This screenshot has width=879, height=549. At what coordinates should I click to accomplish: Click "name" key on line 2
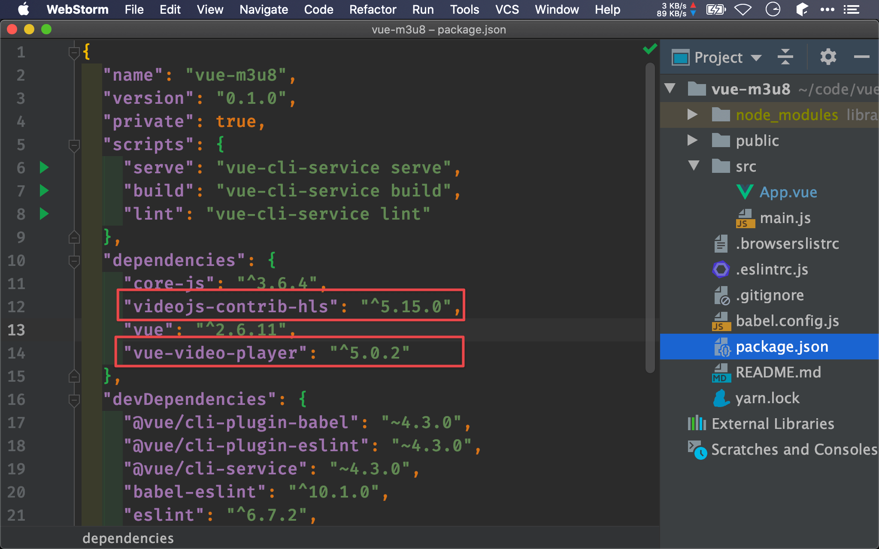pyautogui.click(x=133, y=75)
